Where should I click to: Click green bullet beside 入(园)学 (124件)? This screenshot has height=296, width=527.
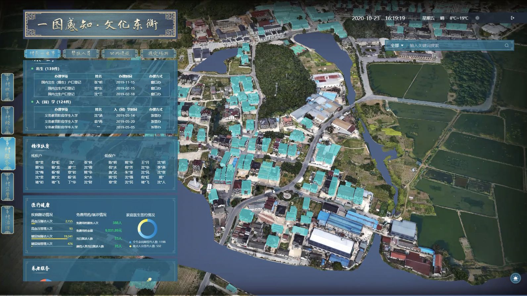(32, 102)
